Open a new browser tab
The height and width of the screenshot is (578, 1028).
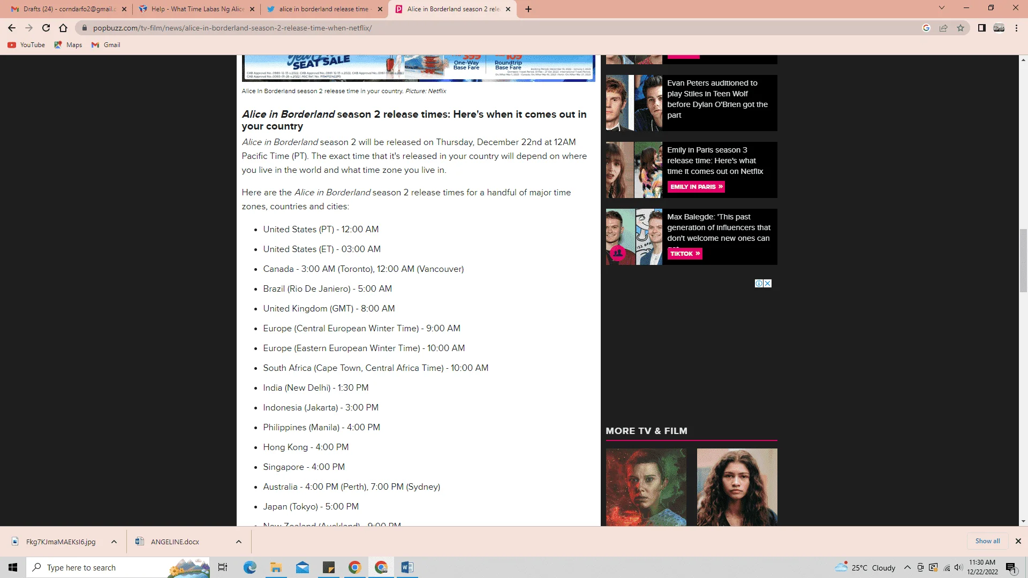pyautogui.click(x=528, y=9)
